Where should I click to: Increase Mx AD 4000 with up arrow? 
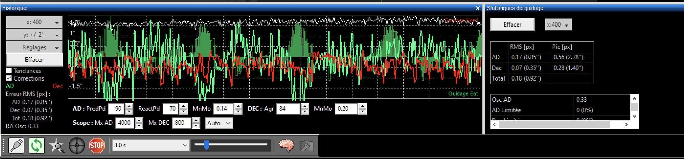(139, 120)
